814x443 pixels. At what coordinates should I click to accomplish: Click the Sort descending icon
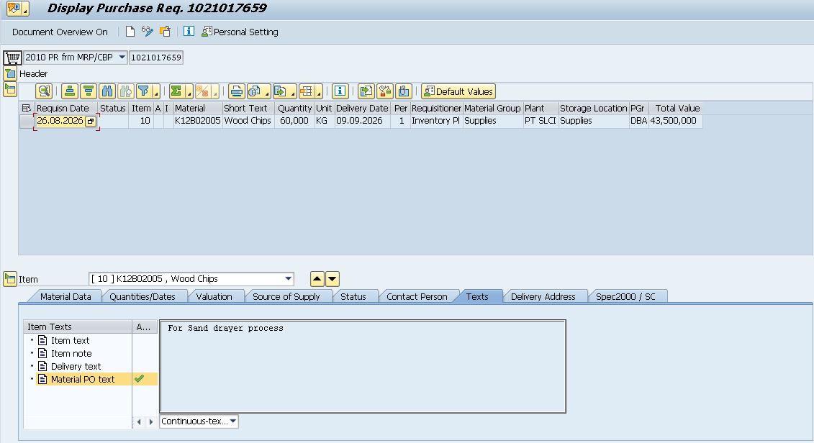click(89, 91)
